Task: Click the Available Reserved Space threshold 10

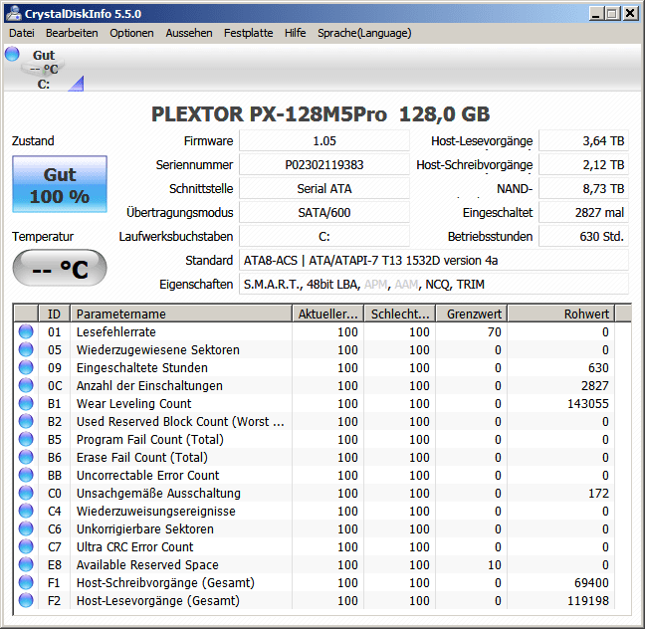Action: click(x=495, y=564)
